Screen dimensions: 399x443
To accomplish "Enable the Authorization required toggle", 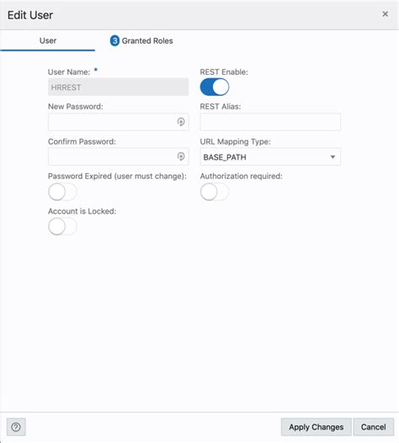I will [215, 192].
